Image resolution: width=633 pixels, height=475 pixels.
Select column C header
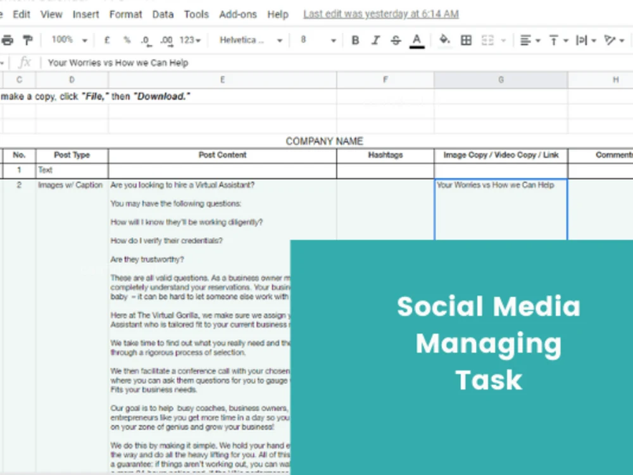click(x=19, y=80)
